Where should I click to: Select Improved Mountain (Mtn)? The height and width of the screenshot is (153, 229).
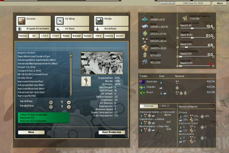tap(31, 89)
